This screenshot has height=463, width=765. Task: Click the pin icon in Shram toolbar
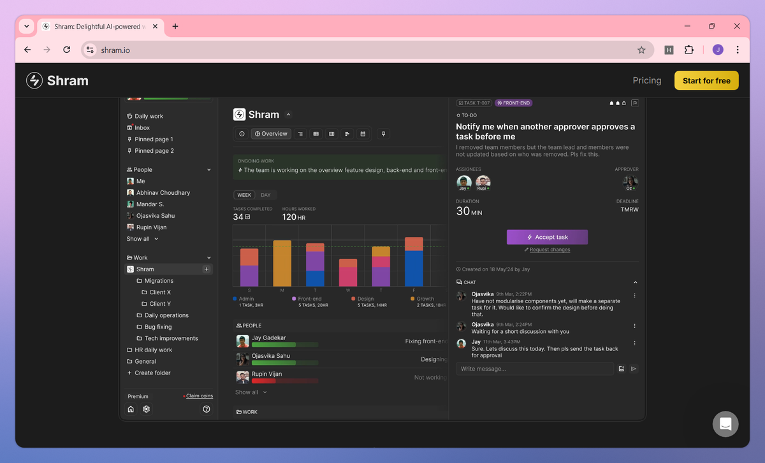(x=383, y=134)
